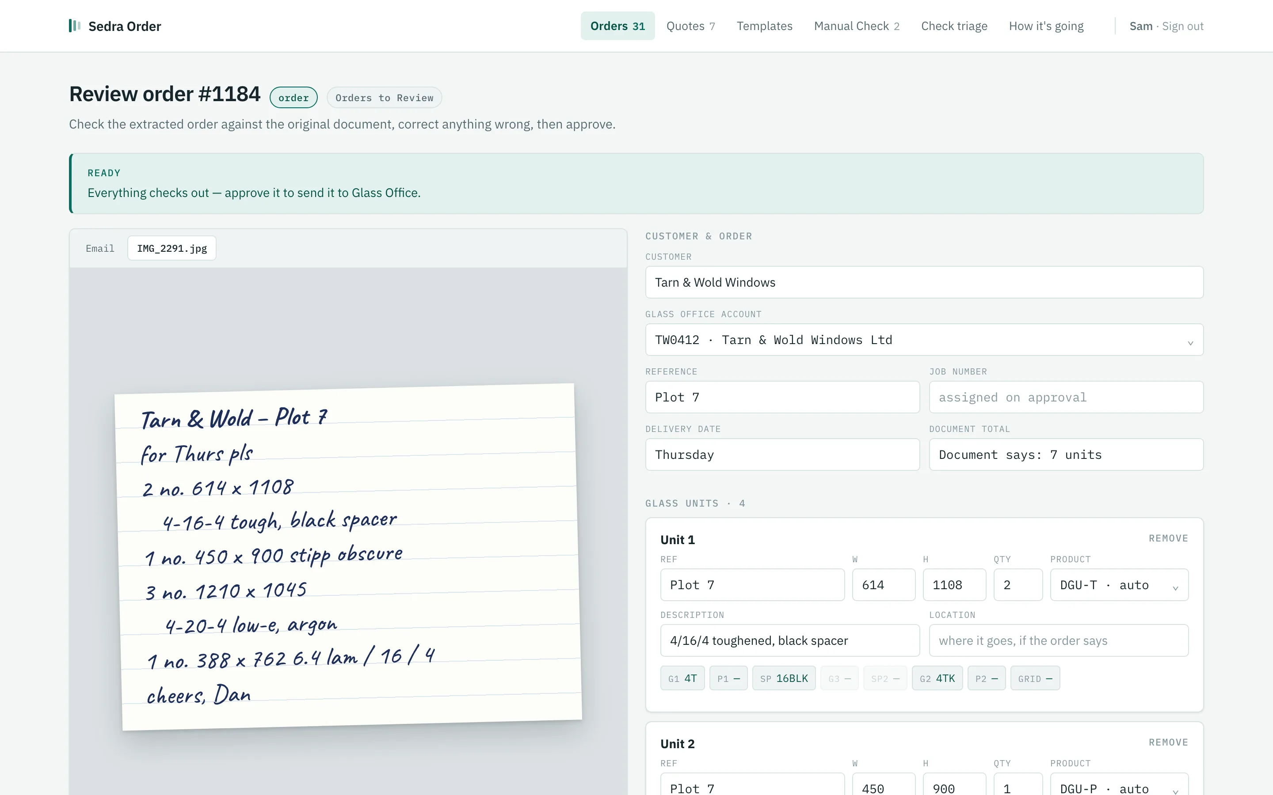Click Unit 1 Location field
Screen dimensions: 1273x795
pyautogui.click(x=1058, y=640)
